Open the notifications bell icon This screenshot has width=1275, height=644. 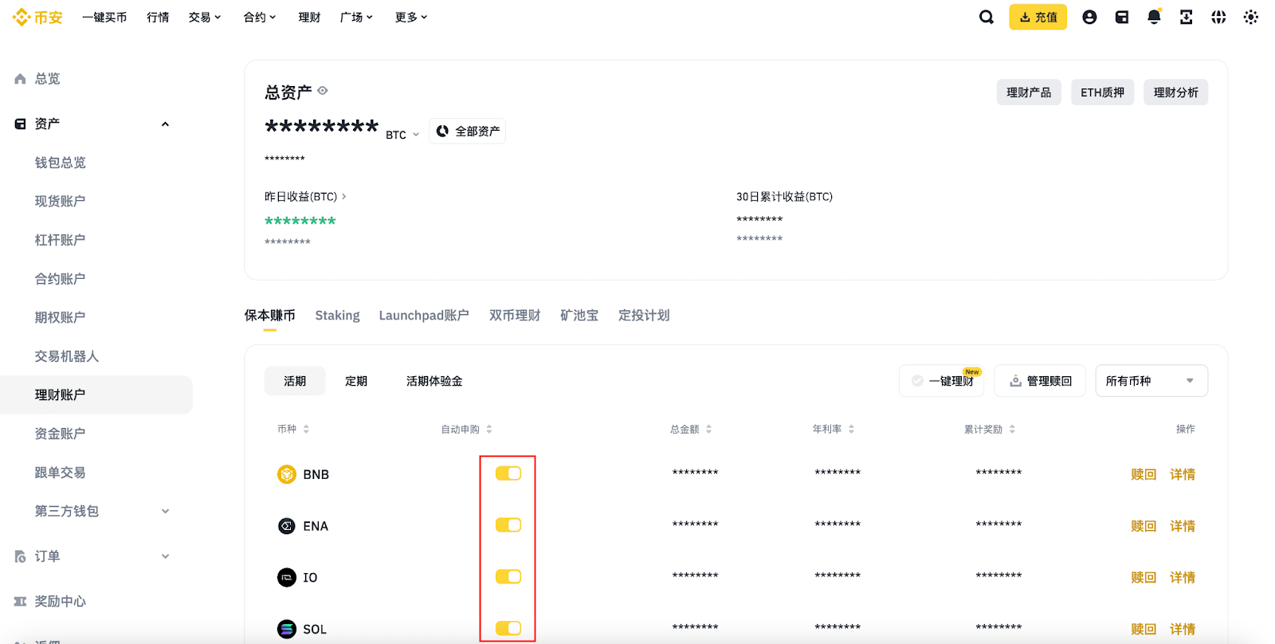(x=1154, y=17)
